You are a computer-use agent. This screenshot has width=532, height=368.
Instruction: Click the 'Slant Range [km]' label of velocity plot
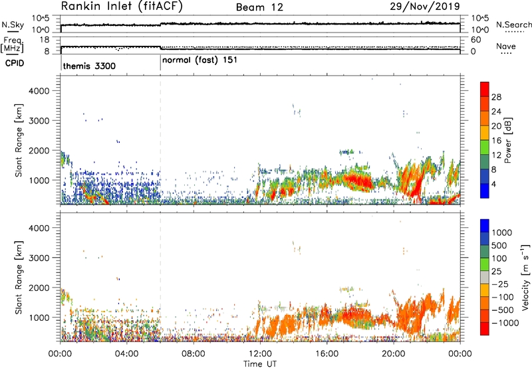point(19,277)
